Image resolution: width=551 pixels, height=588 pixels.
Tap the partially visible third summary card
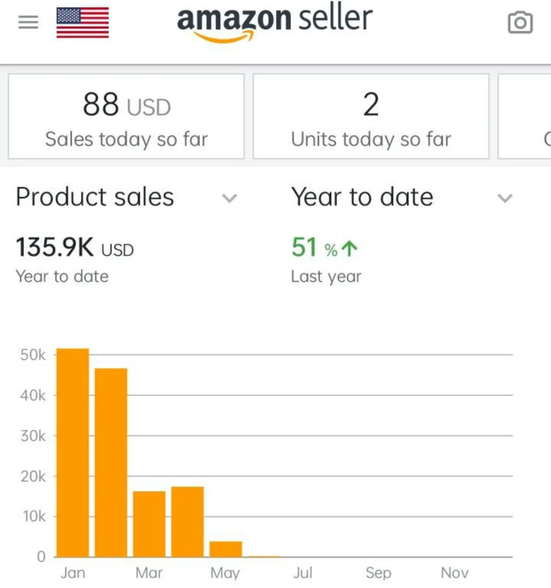(x=526, y=117)
